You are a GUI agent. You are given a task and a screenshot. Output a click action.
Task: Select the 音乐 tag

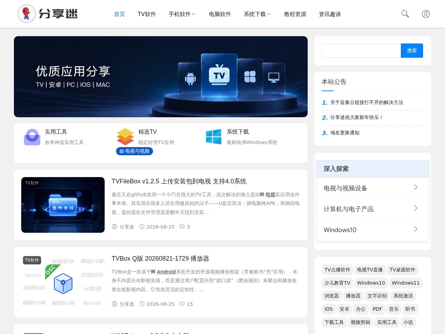tap(394, 309)
